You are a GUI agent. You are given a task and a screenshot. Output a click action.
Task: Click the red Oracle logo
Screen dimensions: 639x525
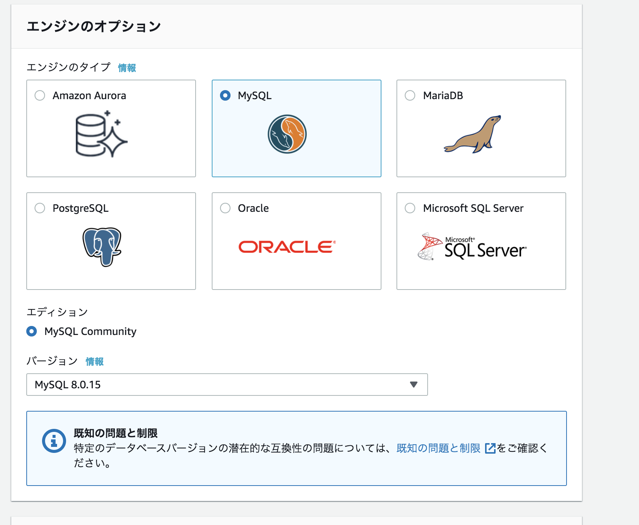[287, 247]
